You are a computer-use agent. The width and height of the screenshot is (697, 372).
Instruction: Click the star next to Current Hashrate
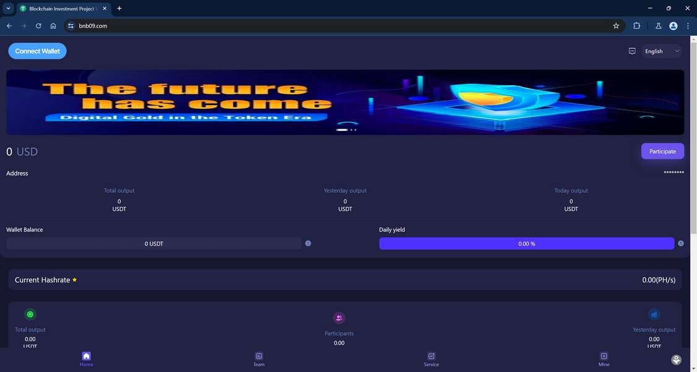coord(74,279)
